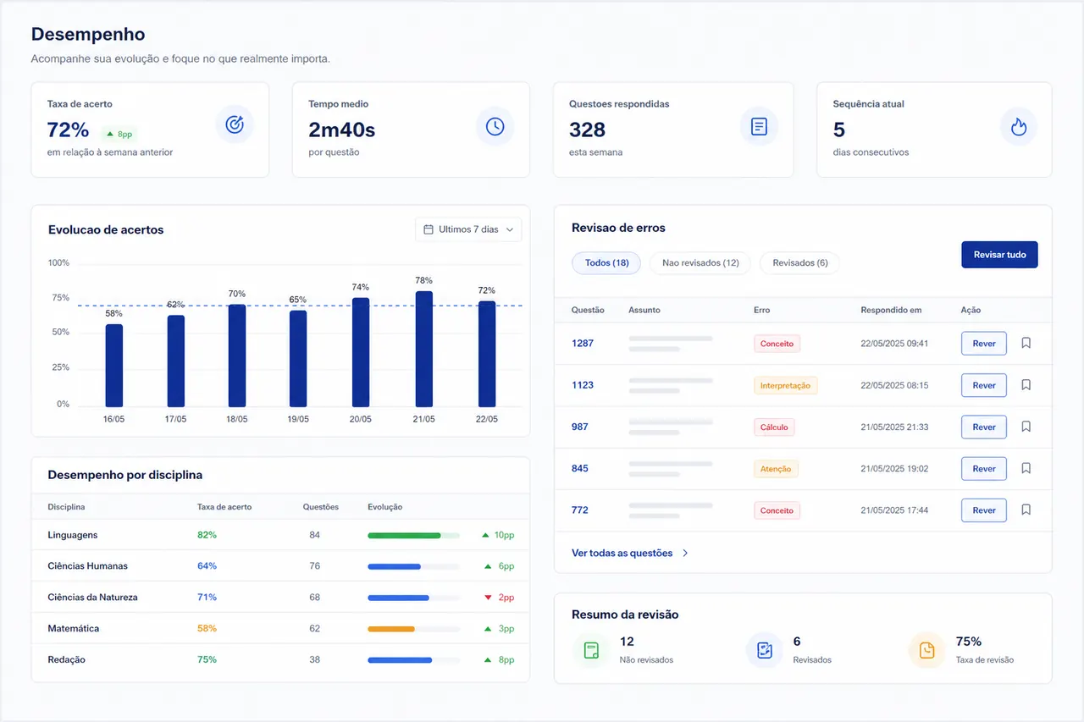This screenshot has height=722, width=1084.
Task: Click the Ciências da Natureza progress bar
Action: [398, 598]
